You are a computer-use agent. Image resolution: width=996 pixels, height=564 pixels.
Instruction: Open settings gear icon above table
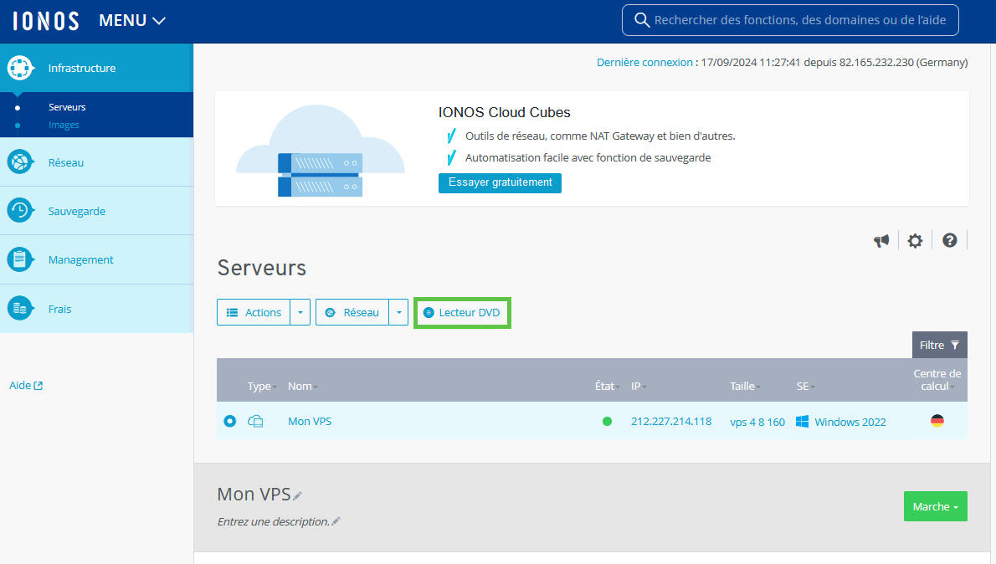pos(915,241)
